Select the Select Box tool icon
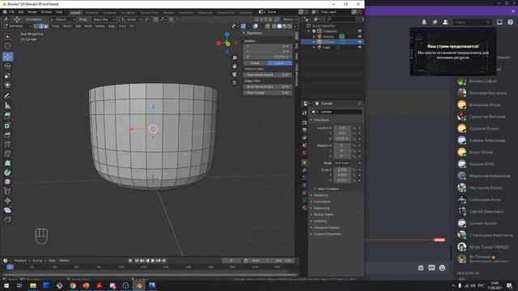 pos(7,36)
